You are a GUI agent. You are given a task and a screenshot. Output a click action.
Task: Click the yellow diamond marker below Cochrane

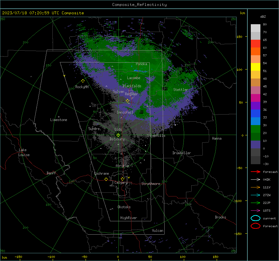tap(106, 179)
